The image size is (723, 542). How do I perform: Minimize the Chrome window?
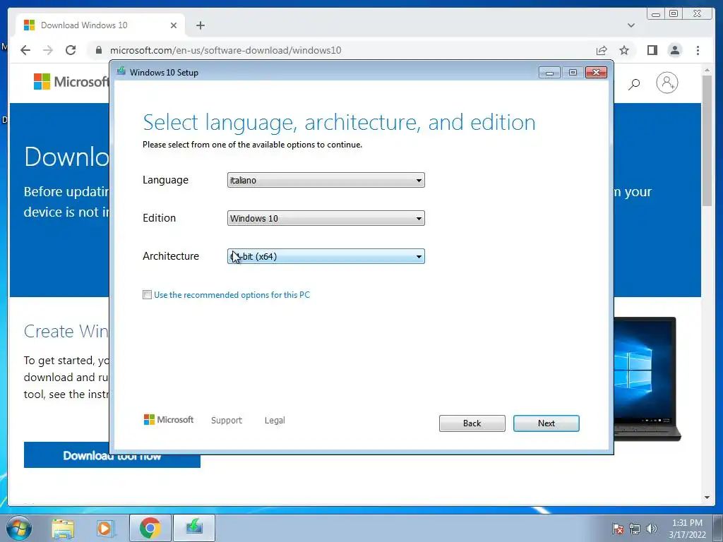pyautogui.click(x=656, y=14)
